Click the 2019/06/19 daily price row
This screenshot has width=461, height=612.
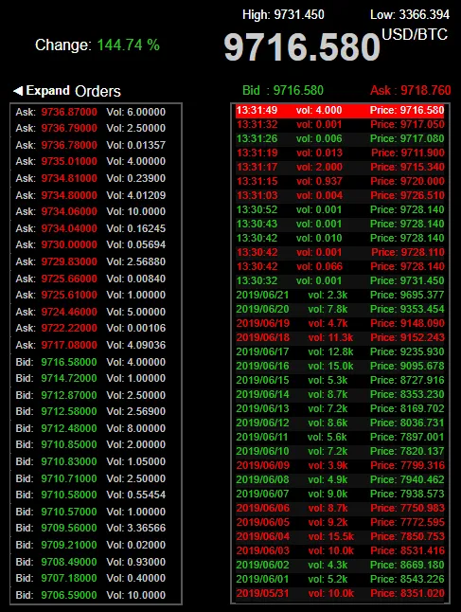click(340, 323)
